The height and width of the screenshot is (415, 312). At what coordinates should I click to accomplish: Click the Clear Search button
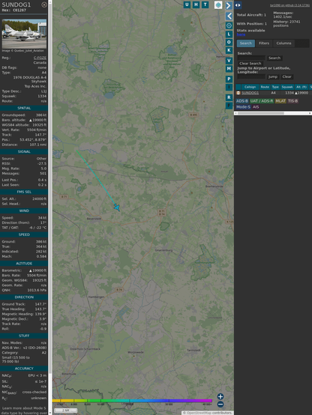pos(250,63)
